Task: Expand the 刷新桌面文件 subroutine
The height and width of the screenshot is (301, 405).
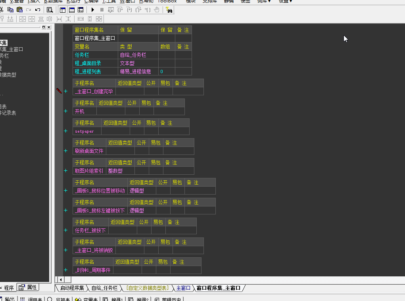Action: tap(66, 151)
